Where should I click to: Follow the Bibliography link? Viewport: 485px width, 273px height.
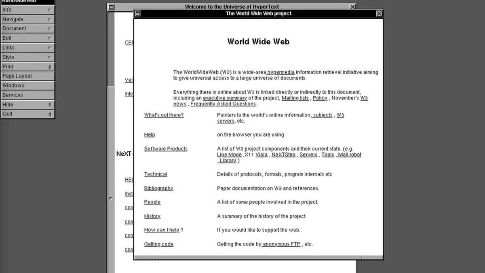158,188
